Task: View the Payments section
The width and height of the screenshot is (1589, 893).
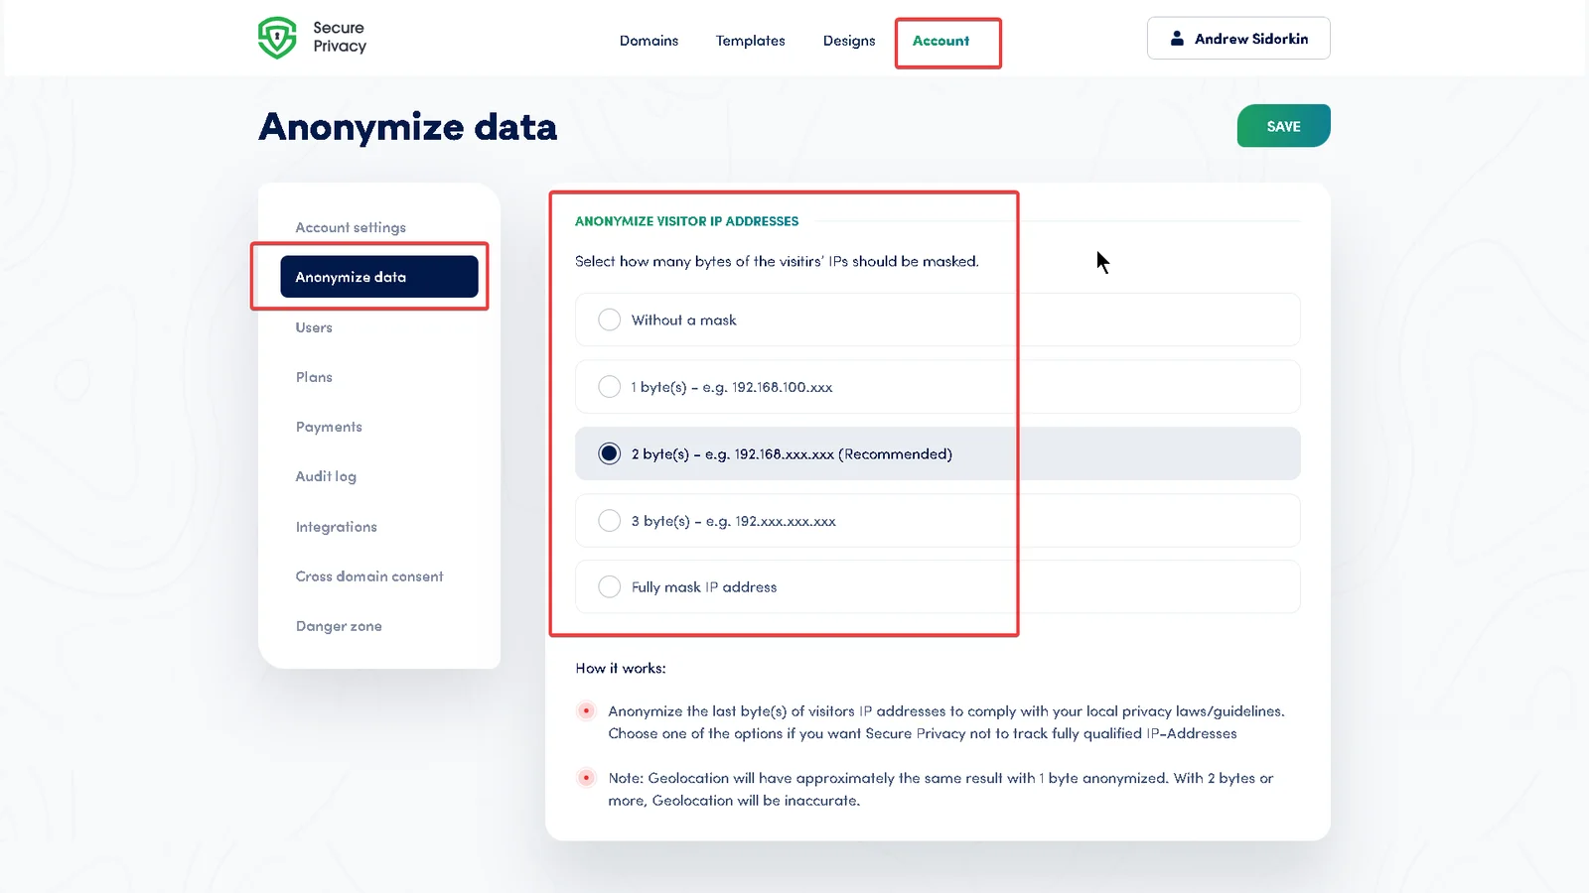Action: [x=328, y=427]
